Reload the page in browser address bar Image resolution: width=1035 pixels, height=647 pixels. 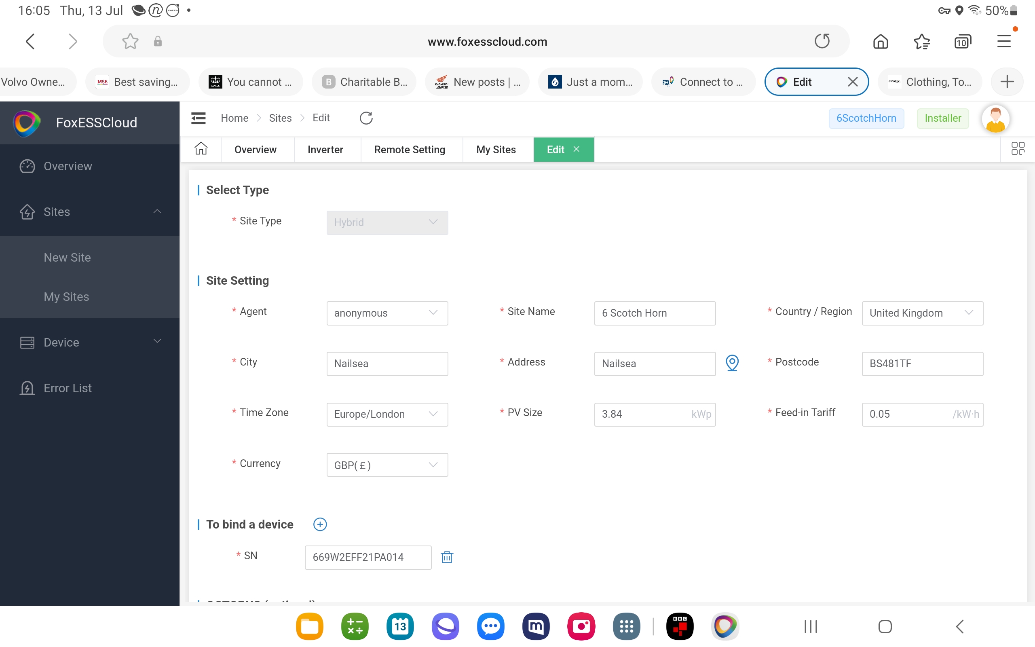coord(822,42)
